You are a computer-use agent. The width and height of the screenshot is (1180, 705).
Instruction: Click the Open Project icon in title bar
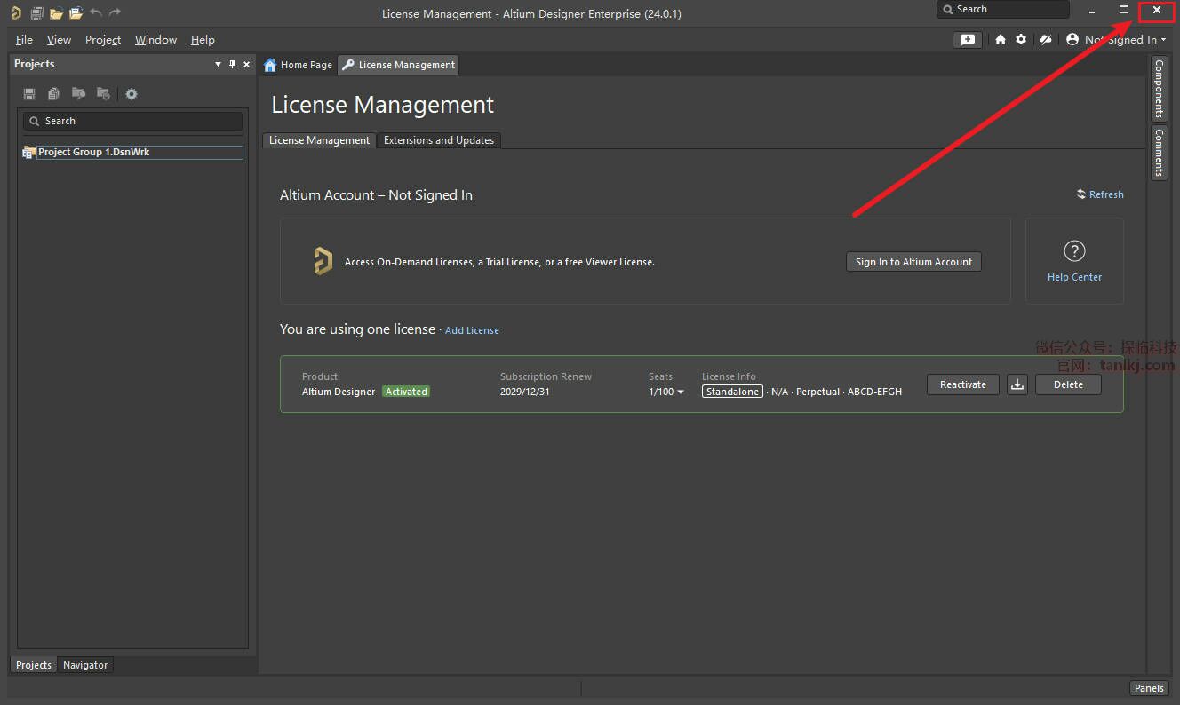click(76, 12)
